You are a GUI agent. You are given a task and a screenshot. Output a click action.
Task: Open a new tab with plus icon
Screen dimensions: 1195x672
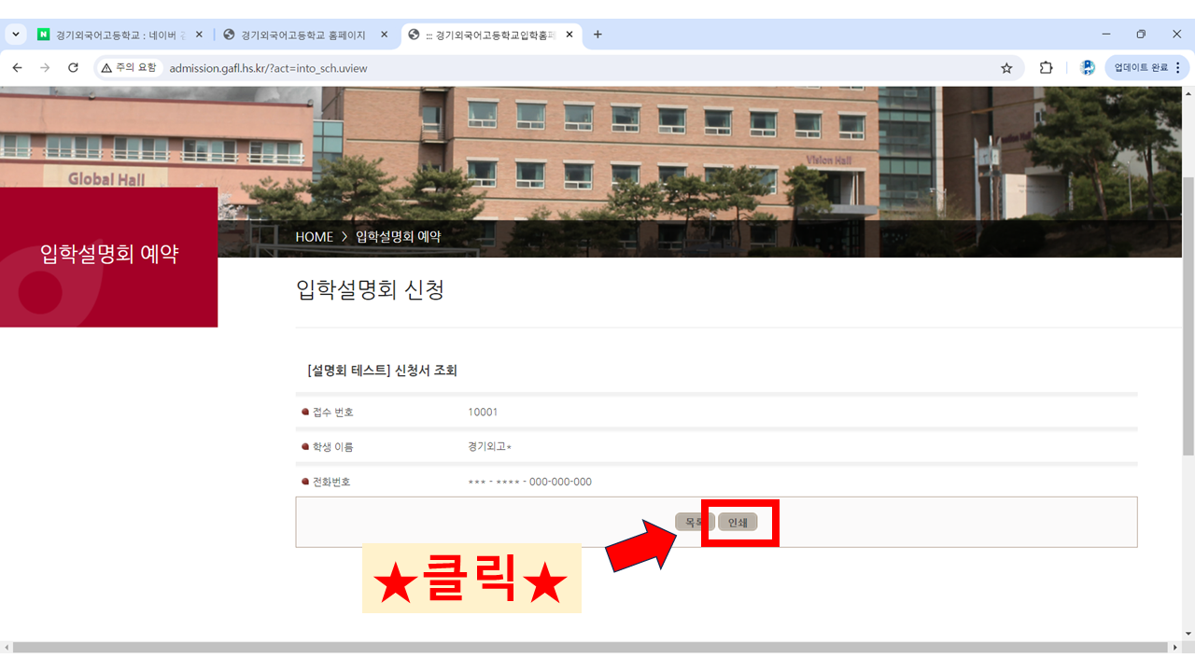[597, 35]
